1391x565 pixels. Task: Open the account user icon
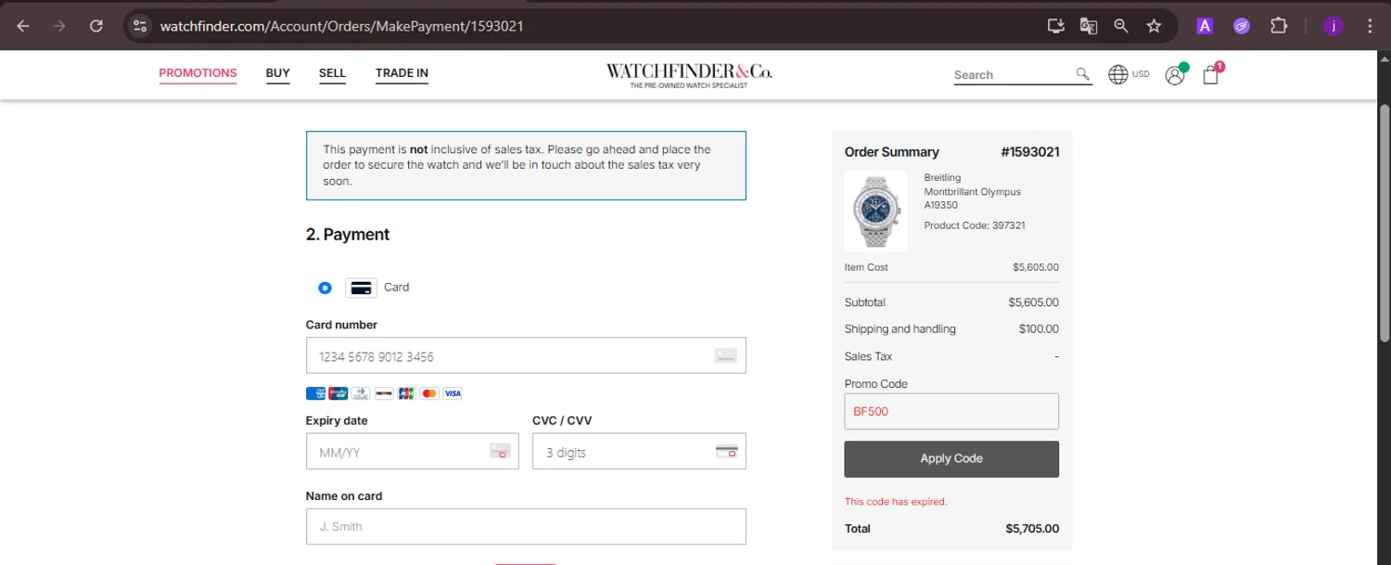click(1175, 75)
